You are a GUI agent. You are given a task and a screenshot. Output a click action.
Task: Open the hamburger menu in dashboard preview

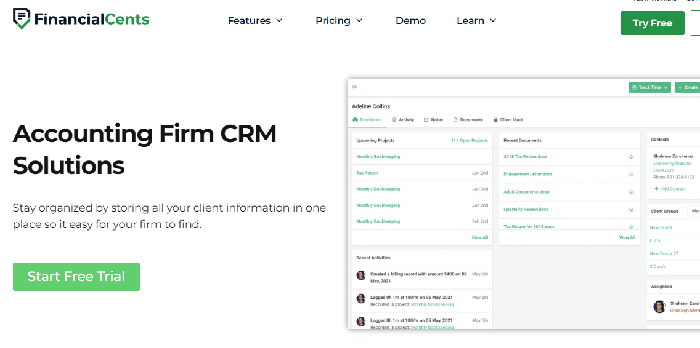pyautogui.click(x=354, y=87)
